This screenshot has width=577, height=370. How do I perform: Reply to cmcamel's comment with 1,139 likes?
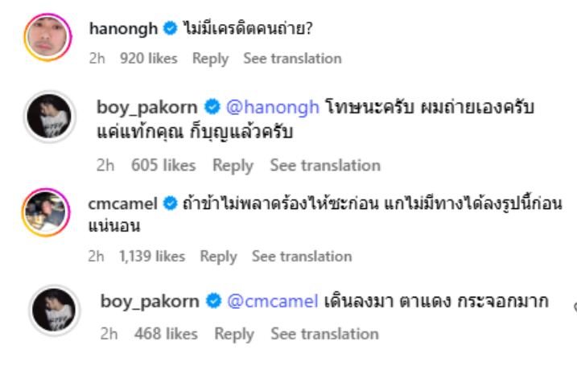(x=218, y=257)
